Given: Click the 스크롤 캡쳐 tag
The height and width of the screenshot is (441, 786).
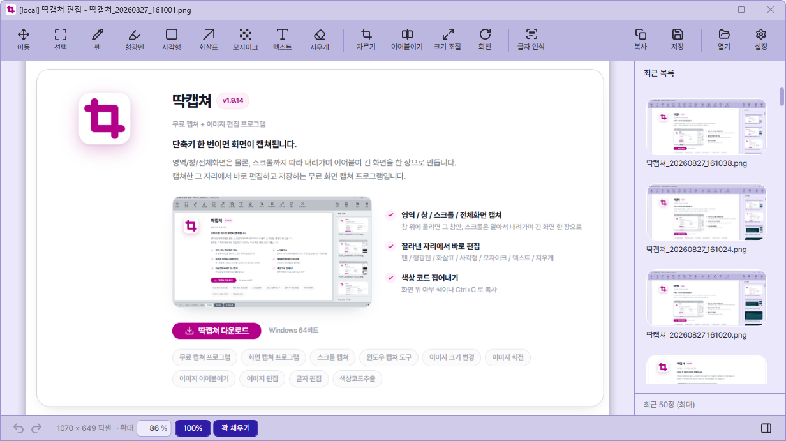Looking at the screenshot, I should pyautogui.click(x=332, y=357).
